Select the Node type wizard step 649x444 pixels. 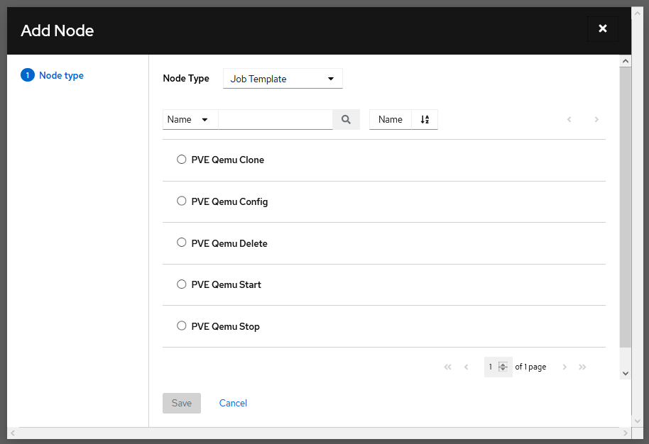point(60,75)
